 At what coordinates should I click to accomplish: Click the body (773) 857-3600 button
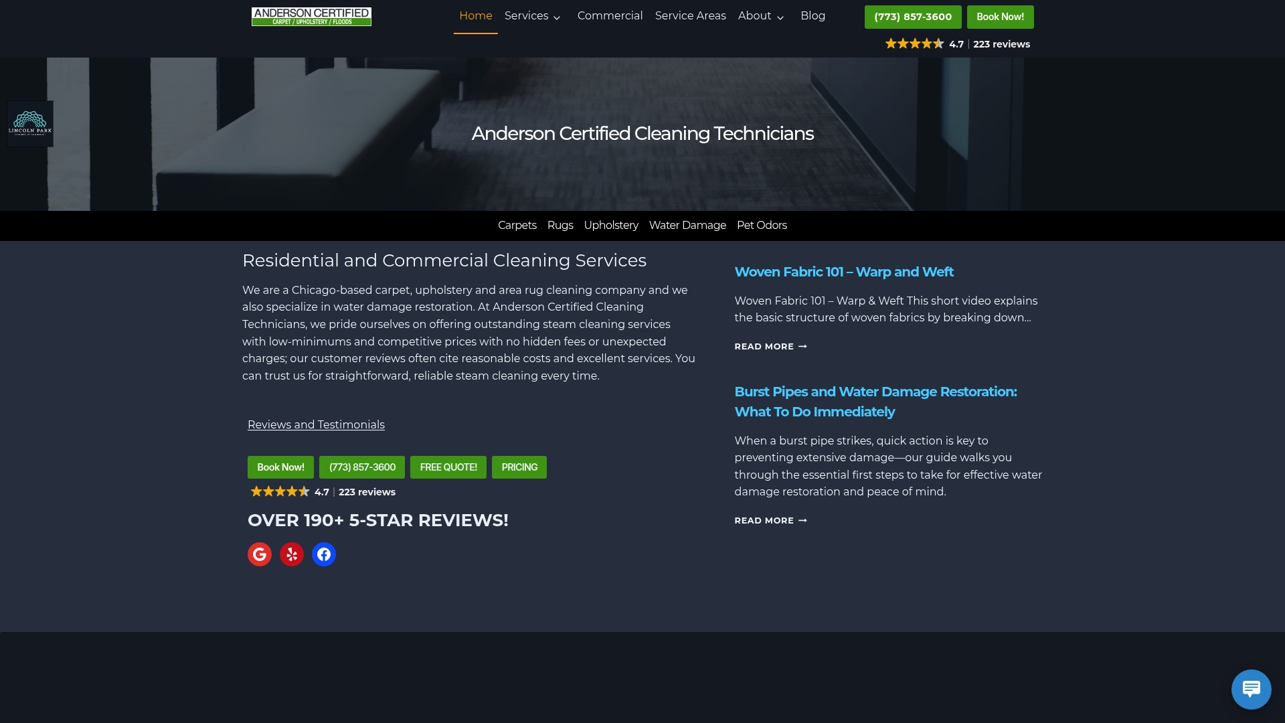coord(362,467)
